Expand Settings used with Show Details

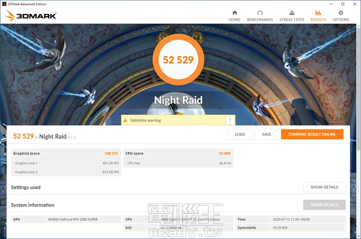[324, 187]
